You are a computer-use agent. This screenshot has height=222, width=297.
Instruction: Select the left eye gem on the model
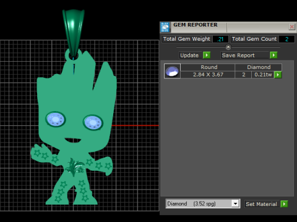click(55, 119)
